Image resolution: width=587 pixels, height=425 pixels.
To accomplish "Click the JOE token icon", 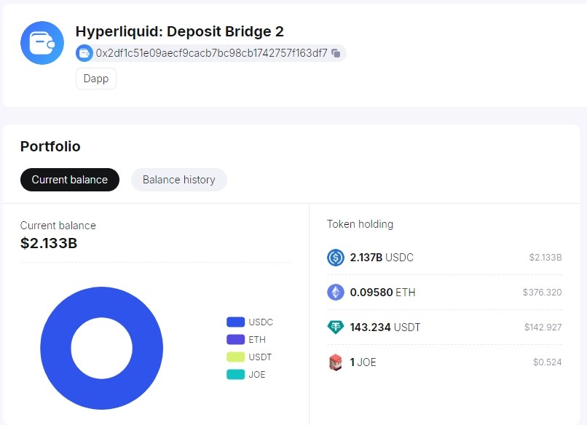I will pos(336,362).
